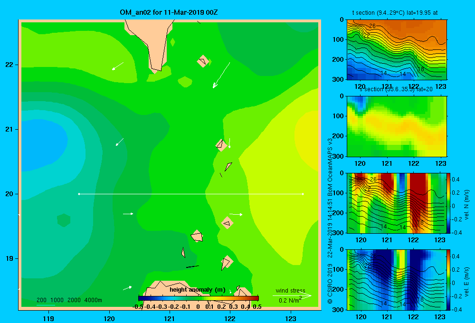
Task: Select the "vel. N (m/s)" axis label
Action: (466, 205)
